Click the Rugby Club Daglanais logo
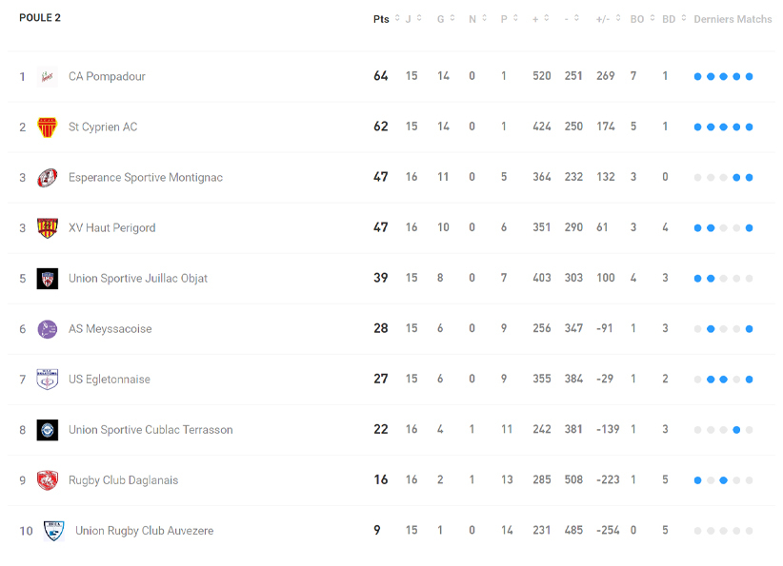 click(47, 480)
